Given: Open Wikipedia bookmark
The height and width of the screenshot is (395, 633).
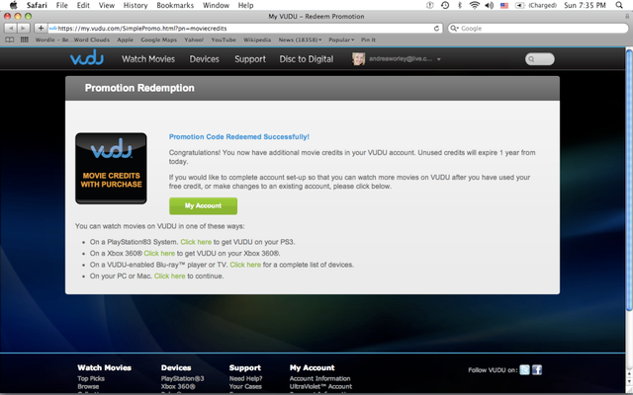Looking at the screenshot, I should (257, 39).
